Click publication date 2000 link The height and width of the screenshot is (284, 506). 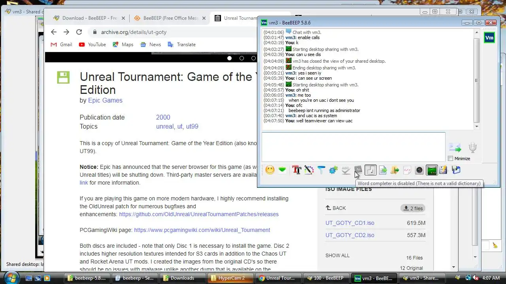163,117
